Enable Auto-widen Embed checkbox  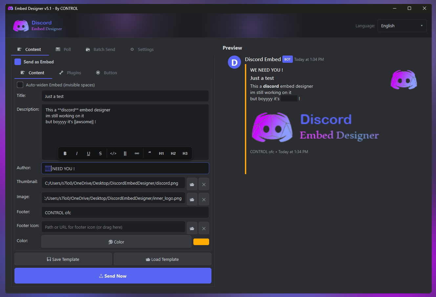click(20, 85)
